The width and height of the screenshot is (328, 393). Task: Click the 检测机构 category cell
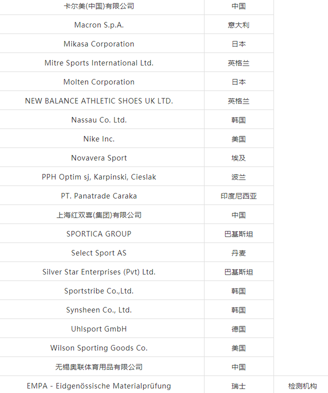tap(302, 386)
